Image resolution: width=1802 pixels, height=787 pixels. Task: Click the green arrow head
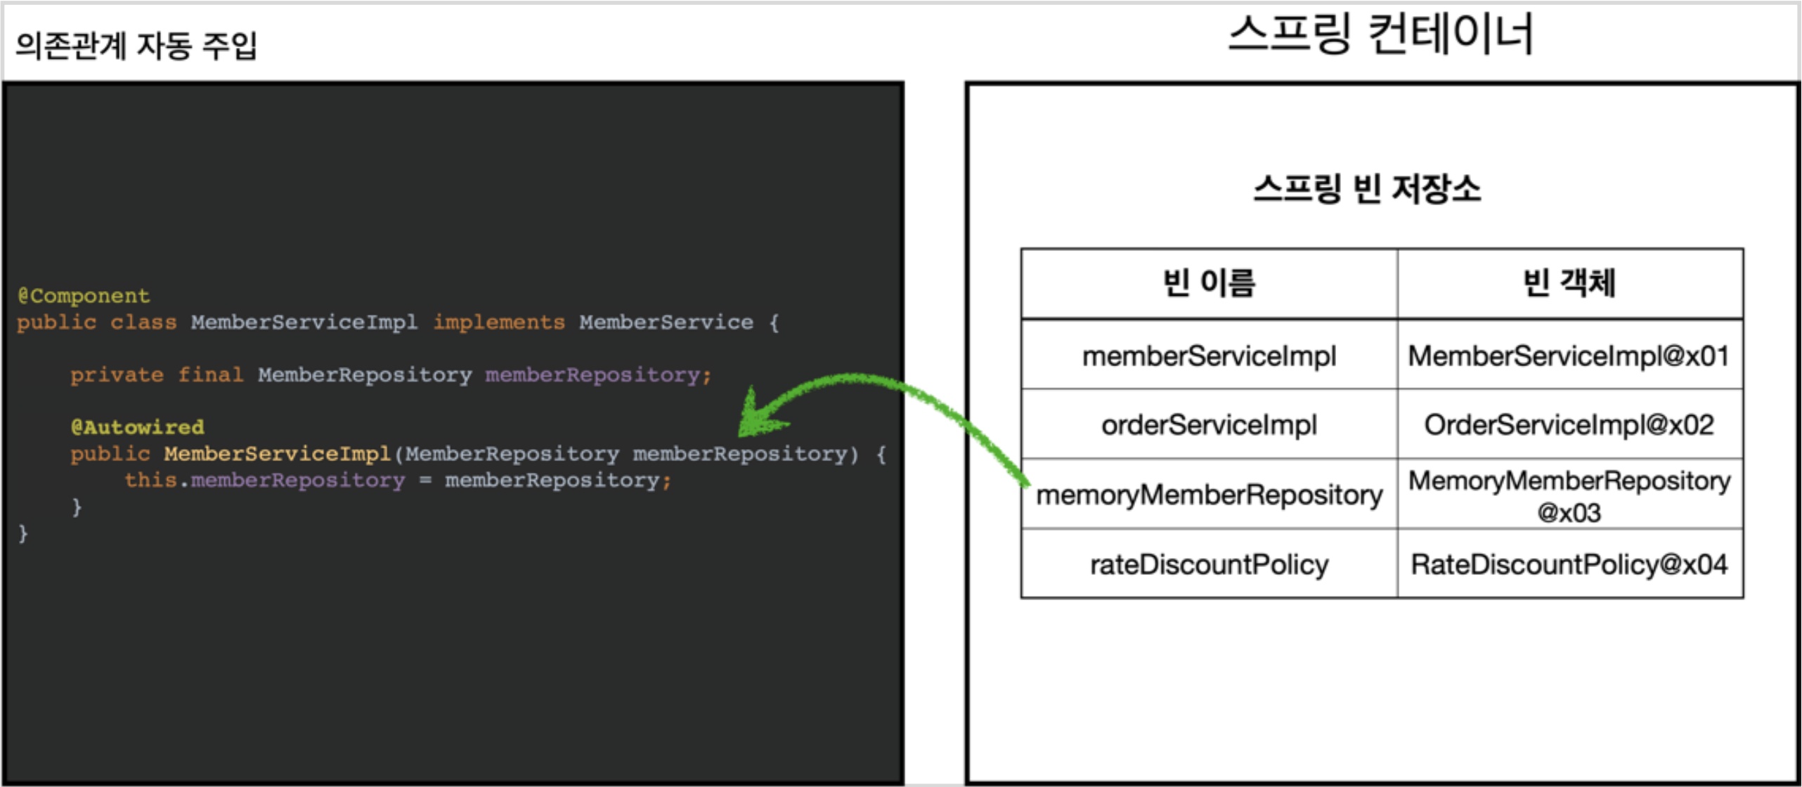point(756,419)
